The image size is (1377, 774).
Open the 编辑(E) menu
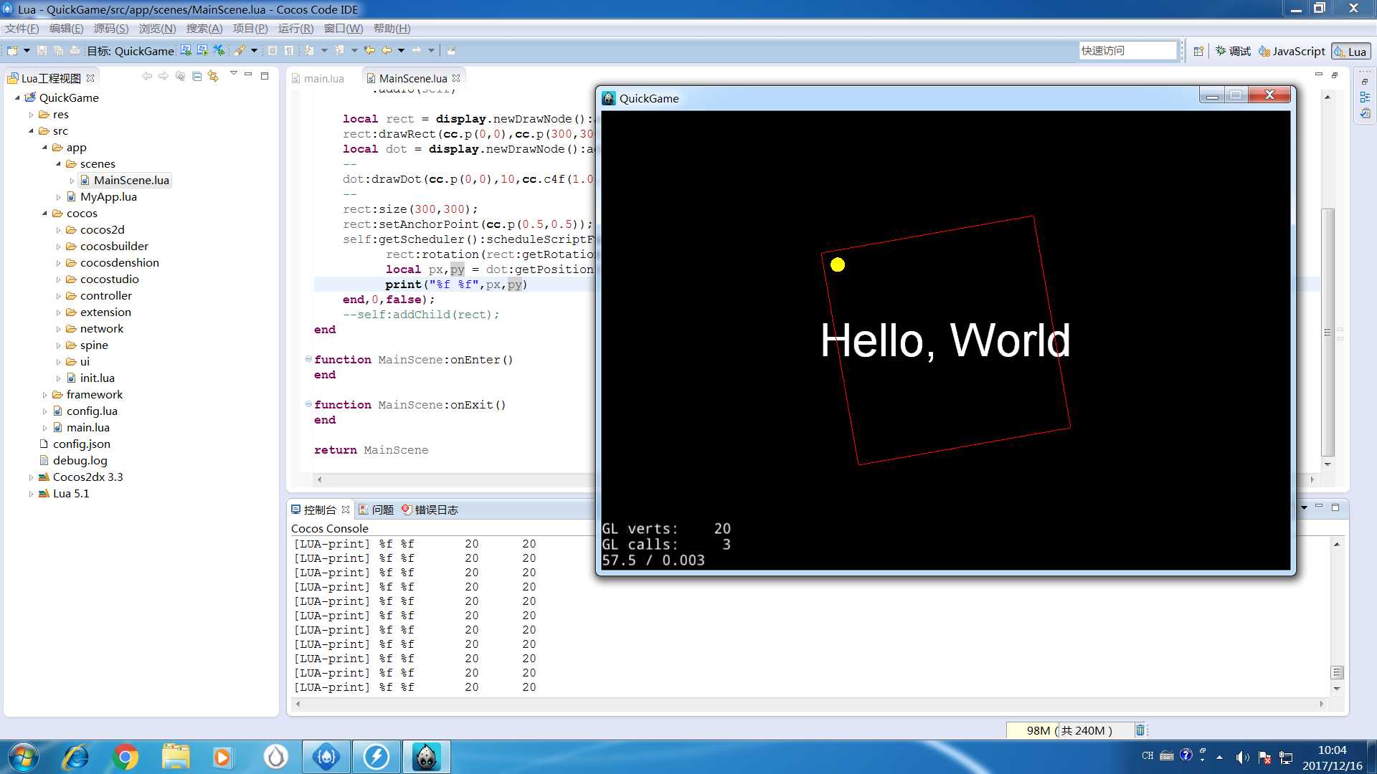tap(67, 29)
